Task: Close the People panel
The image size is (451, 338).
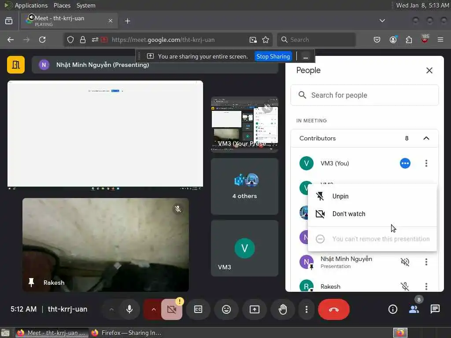Action: pyautogui.click(x=429, y=70)
